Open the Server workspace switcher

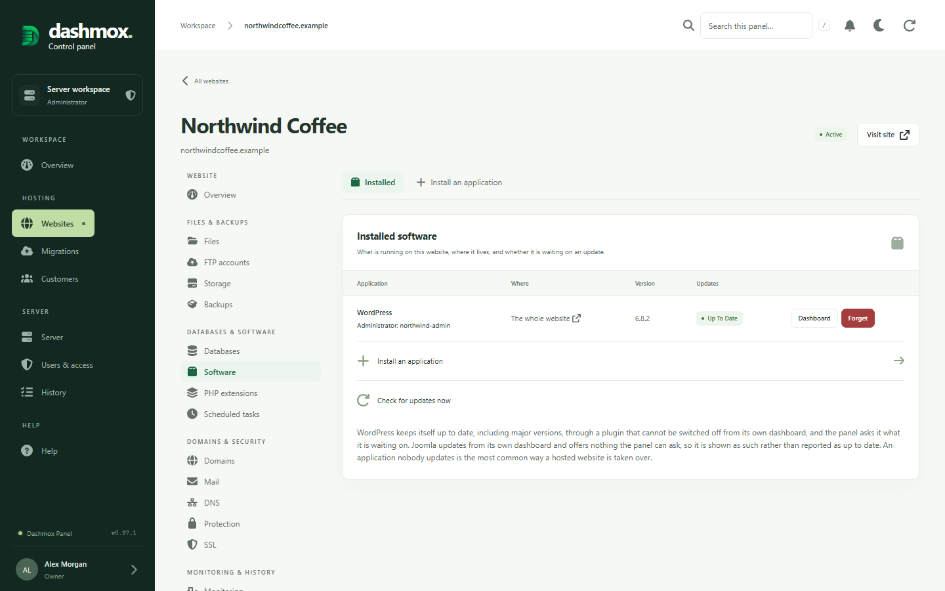(77, 95)
